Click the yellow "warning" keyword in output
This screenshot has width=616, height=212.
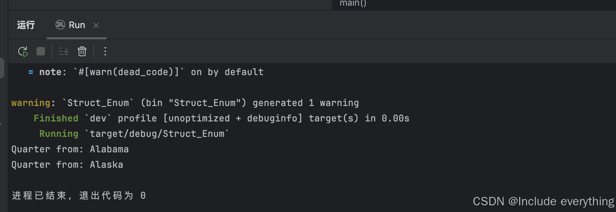[x=31, y=103]
